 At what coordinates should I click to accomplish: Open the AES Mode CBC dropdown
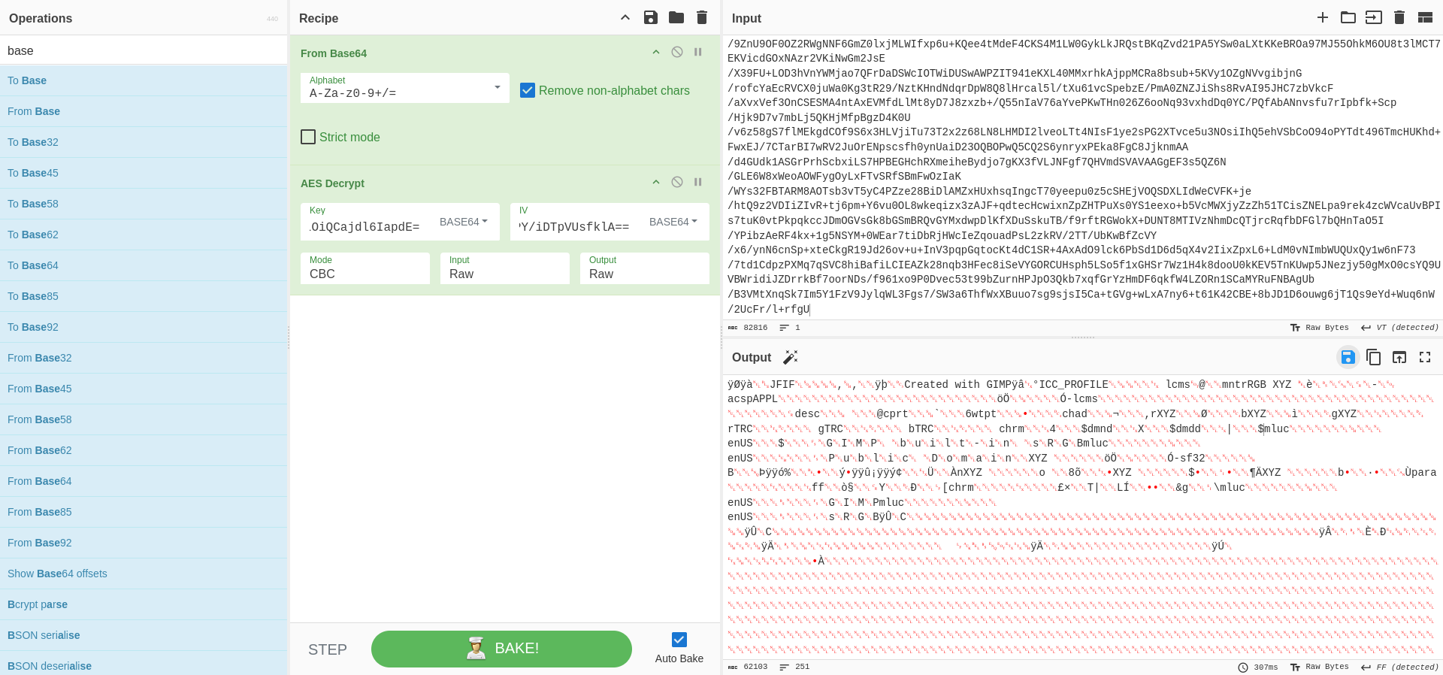click(x=365, y=268)
